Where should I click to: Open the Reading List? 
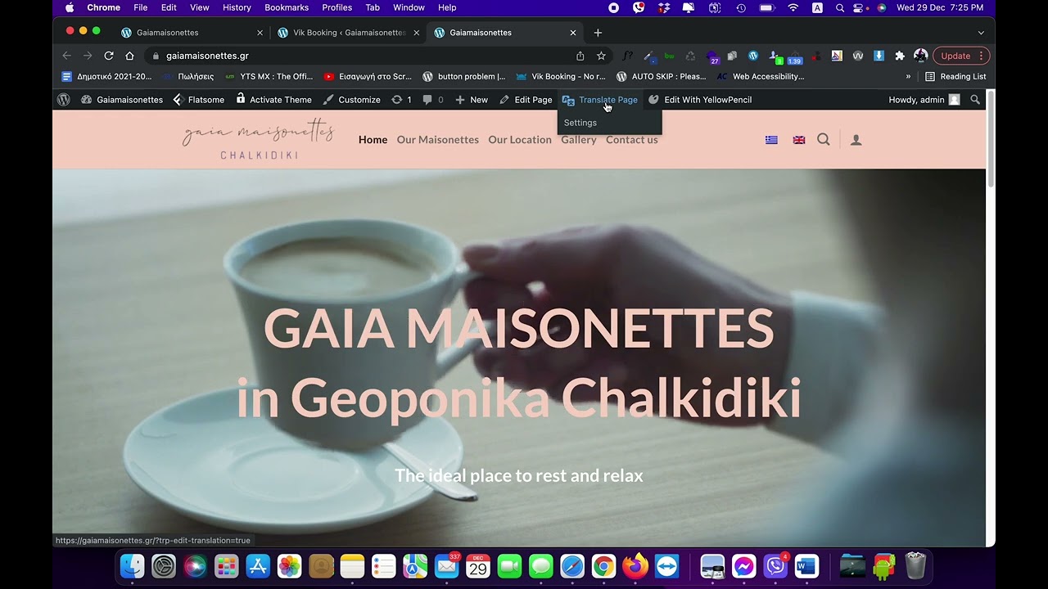(x=955, y=76)
